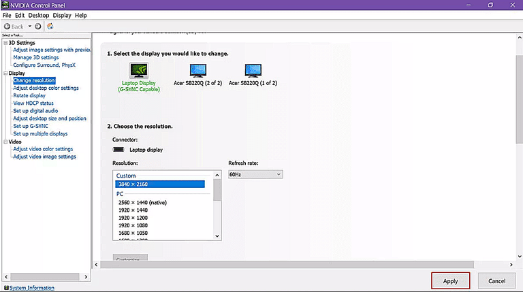Open Rotate display task
Image resolution: width=523 pixels, height=292 pixels.
pyautogui.click(x=29, y=96)
